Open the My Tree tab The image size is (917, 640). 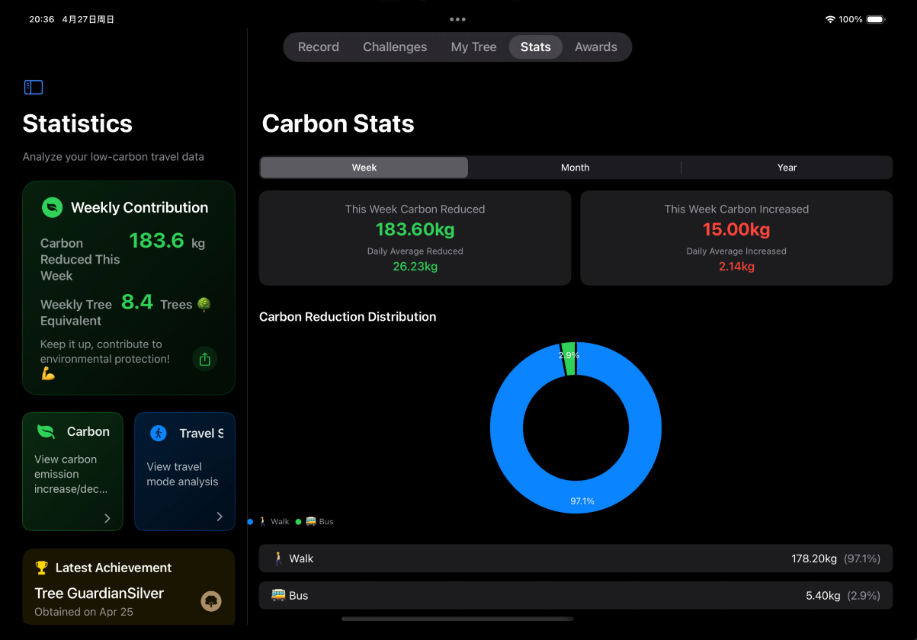[473, 47]
